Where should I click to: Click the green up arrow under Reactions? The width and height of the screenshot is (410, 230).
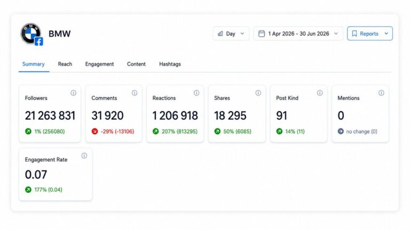[155, 132]
